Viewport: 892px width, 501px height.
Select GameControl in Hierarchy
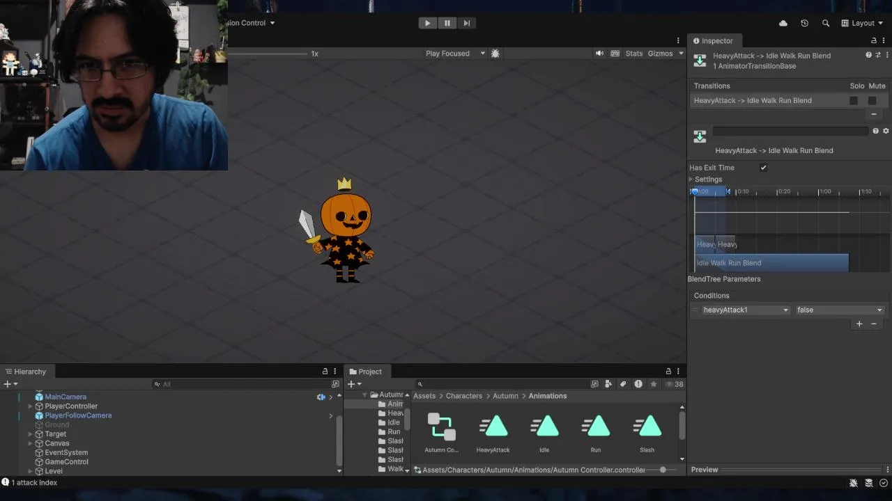coord(66,462)
